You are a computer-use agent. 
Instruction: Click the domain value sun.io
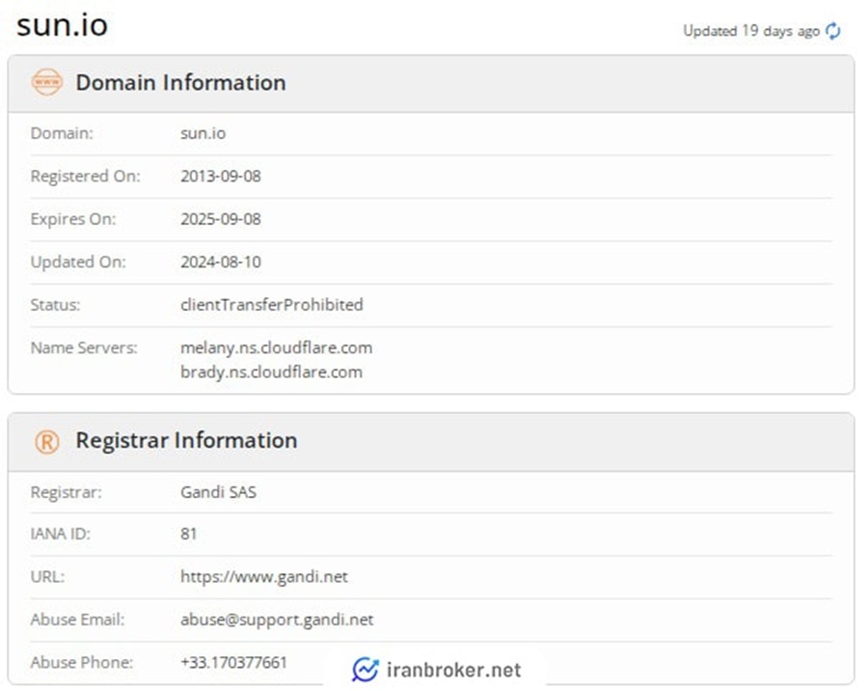pyautogui.click(x=203, y=133)
